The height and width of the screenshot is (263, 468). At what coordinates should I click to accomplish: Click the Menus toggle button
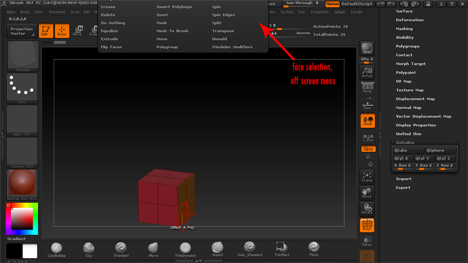click(x=332, y=4)
